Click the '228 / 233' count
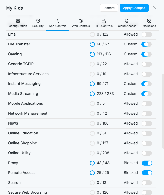Screen dimensions: 164x195 105,94
